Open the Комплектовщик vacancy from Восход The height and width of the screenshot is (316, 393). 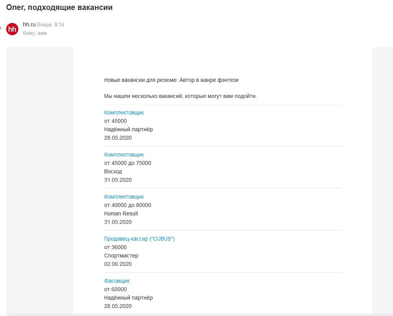click(124, 155)
